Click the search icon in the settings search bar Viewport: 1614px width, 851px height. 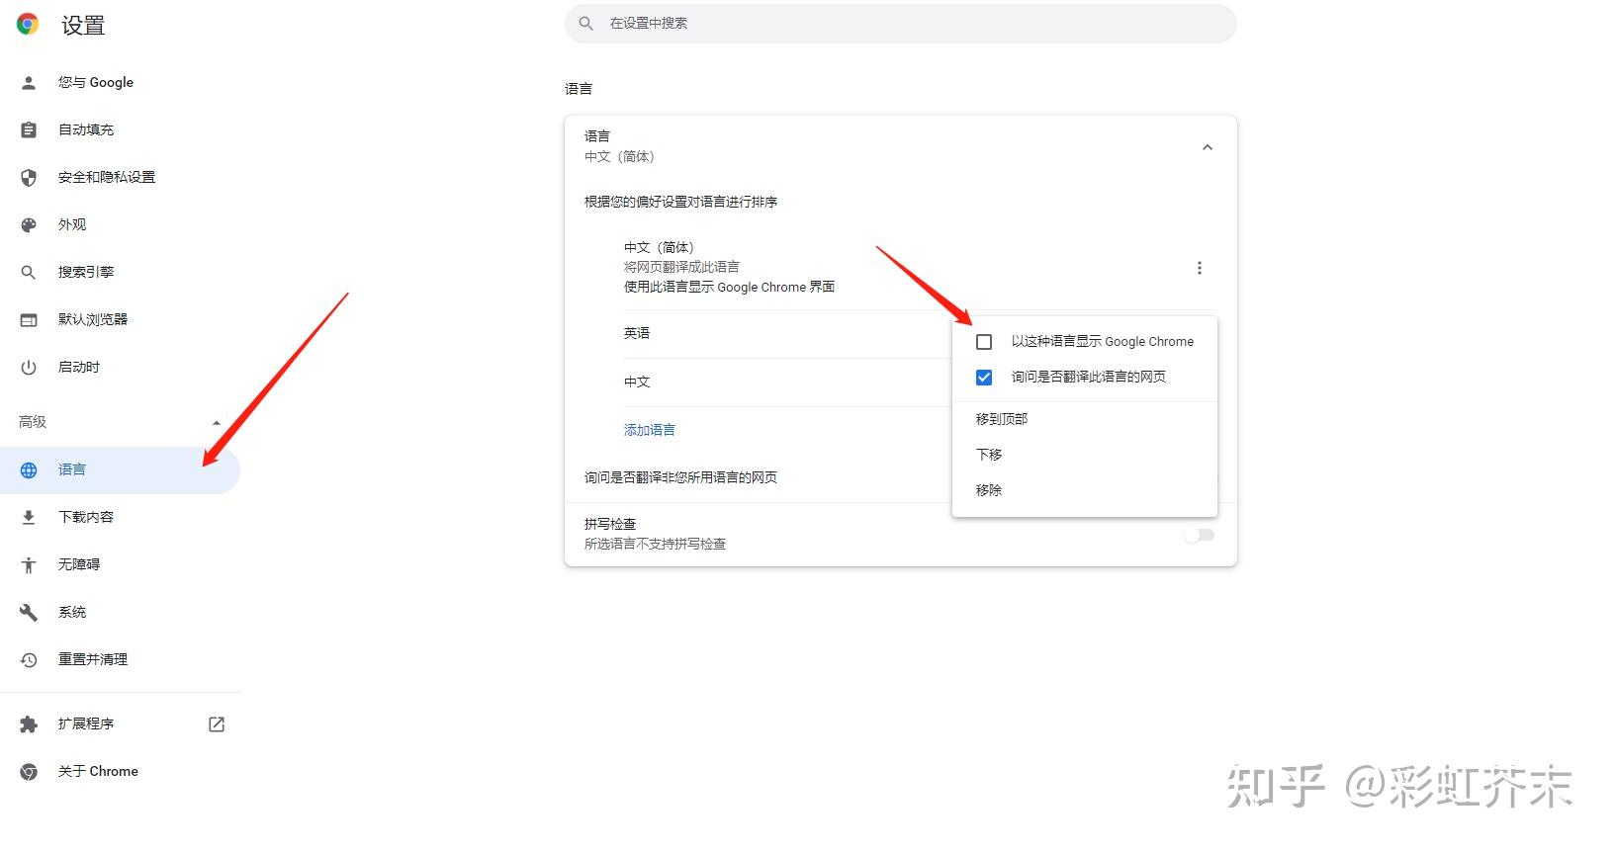pyautogui.click(x=586, y=24)
